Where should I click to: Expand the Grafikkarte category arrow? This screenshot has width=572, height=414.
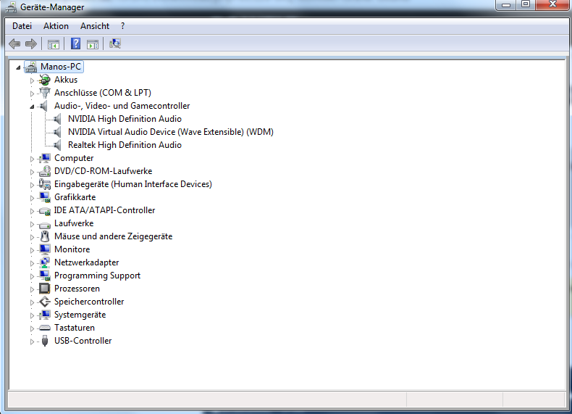tap(32, 198)
